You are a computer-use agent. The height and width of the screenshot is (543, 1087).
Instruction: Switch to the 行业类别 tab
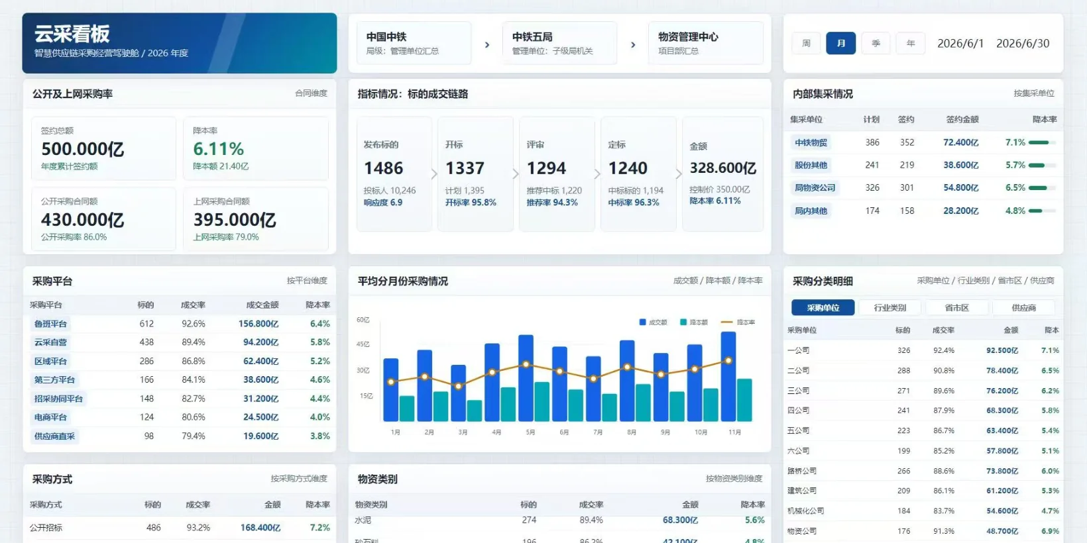(890, 308)
